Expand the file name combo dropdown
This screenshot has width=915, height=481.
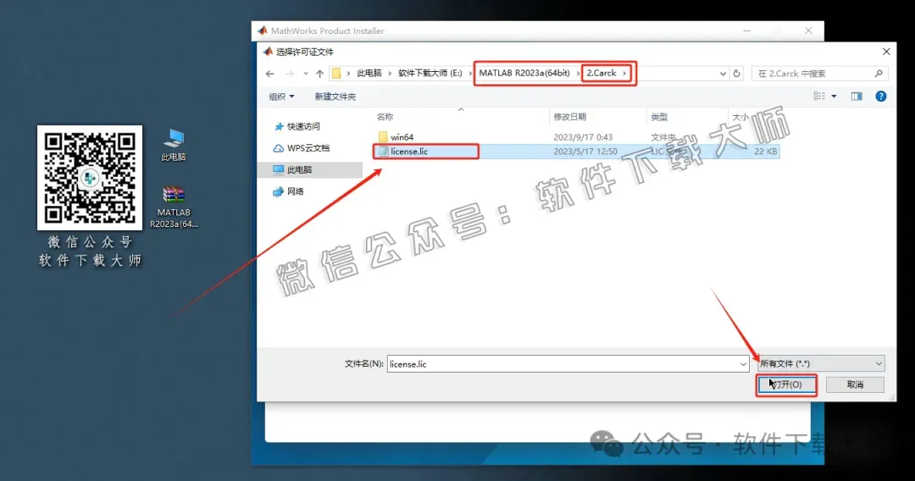pyautogui.click(x=743, y=364)
